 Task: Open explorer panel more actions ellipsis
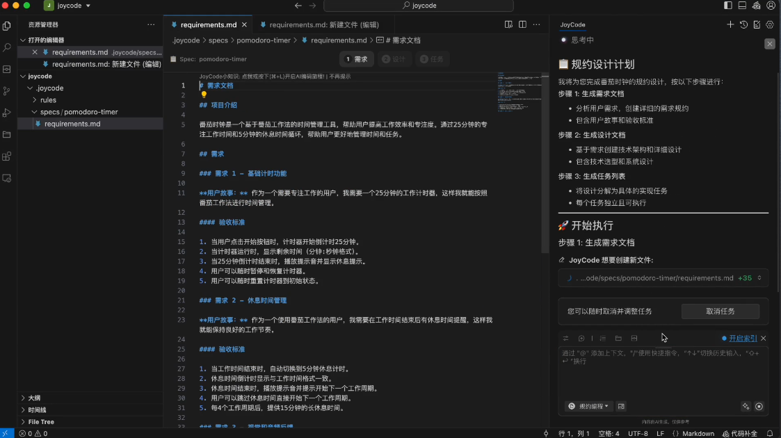tap(151, 24)
